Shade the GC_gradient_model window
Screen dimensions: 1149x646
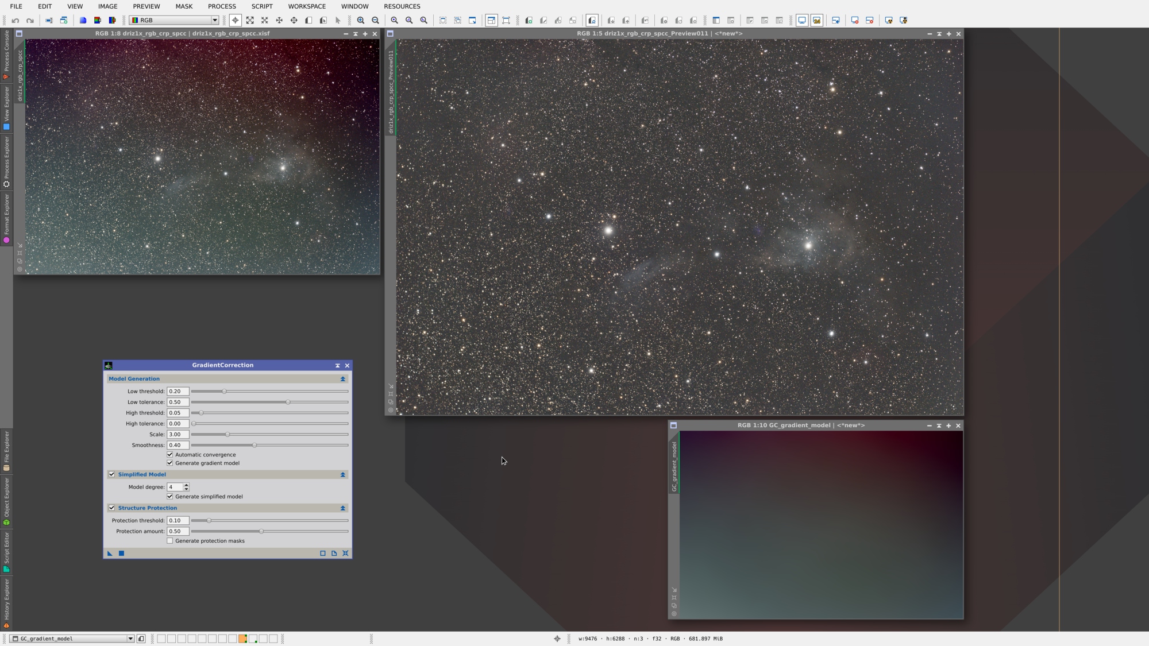click(x=939, y=425)
